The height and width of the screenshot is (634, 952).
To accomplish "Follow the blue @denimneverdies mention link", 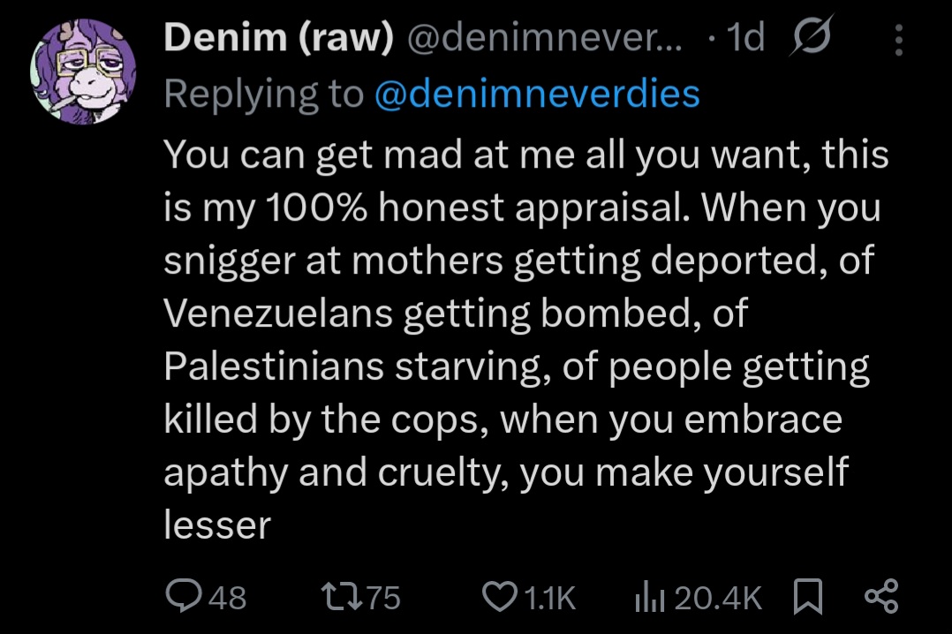I will pyautogui.click(x=537, y=94).
